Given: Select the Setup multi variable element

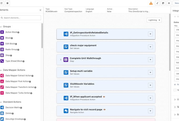Looking at the screenshot, I should point(106,72).
